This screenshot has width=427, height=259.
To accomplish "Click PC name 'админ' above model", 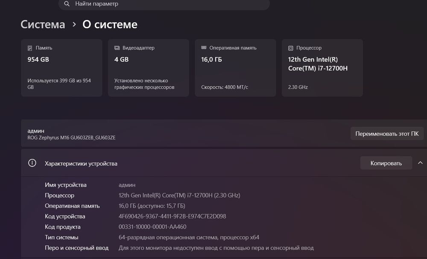I will click(x=36, y=131).
